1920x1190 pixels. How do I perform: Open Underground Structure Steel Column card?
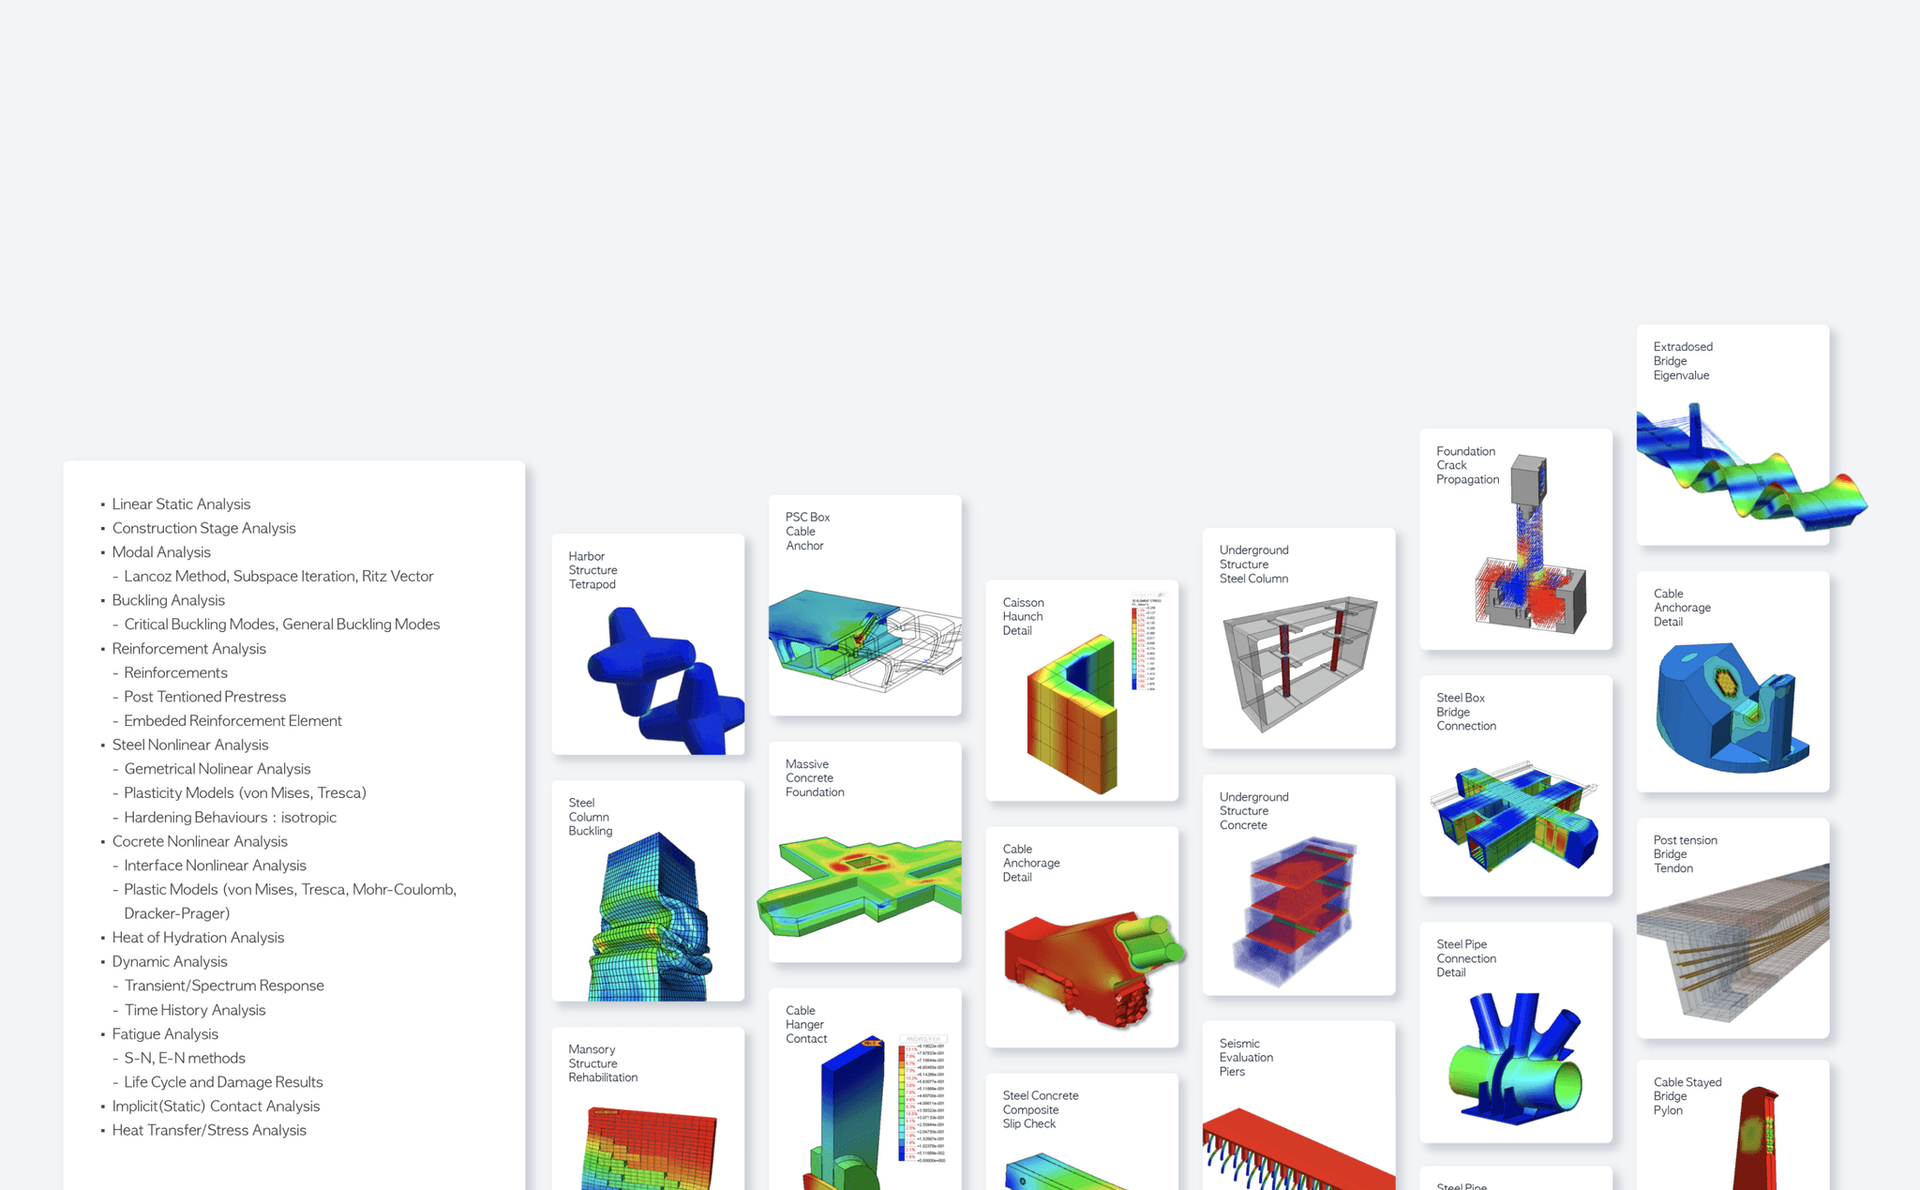coord(1298,639)
